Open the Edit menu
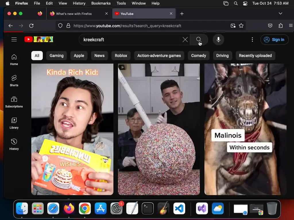 (x=49, y=3)
